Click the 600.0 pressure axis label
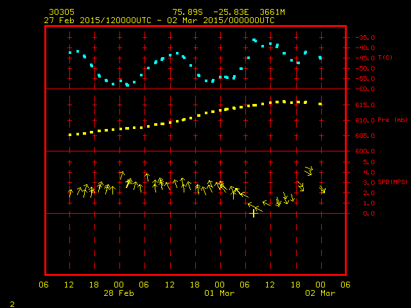 (x=365, y=151)
